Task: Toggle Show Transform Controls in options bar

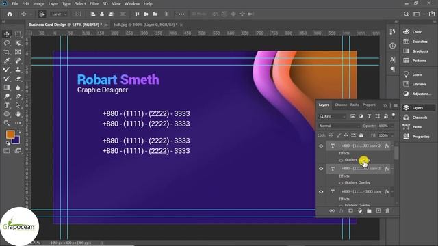Action: tap(78, 14)
